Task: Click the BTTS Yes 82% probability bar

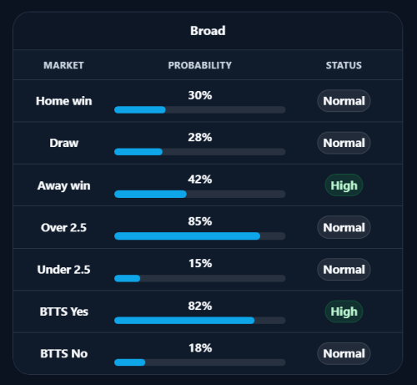Action: (200, 321)
